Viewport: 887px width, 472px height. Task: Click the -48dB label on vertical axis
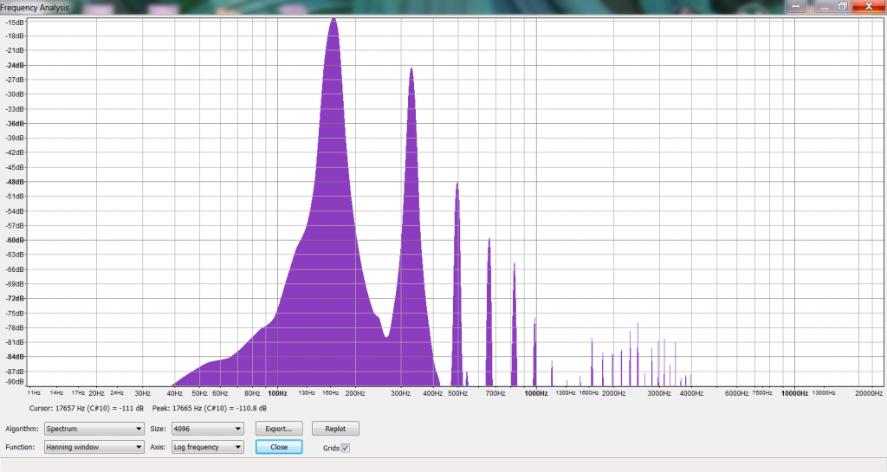coord(15,182)
